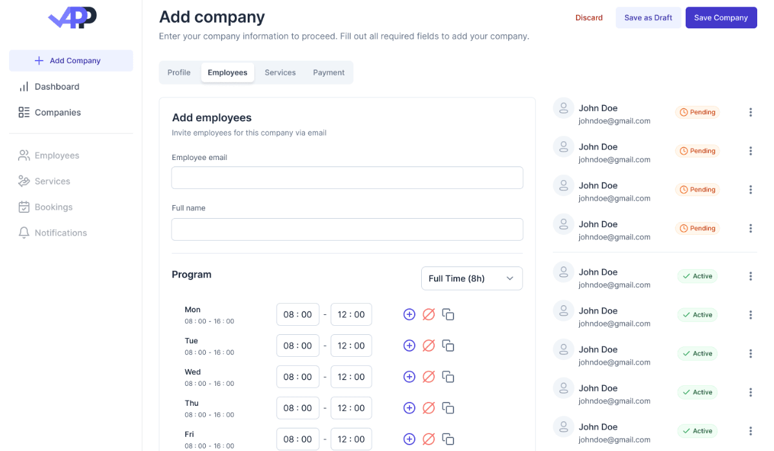Open the Full Time (8h) dropdown
Image resolution: width=774 pixels, height=451 pixels.
click(471, 278)
